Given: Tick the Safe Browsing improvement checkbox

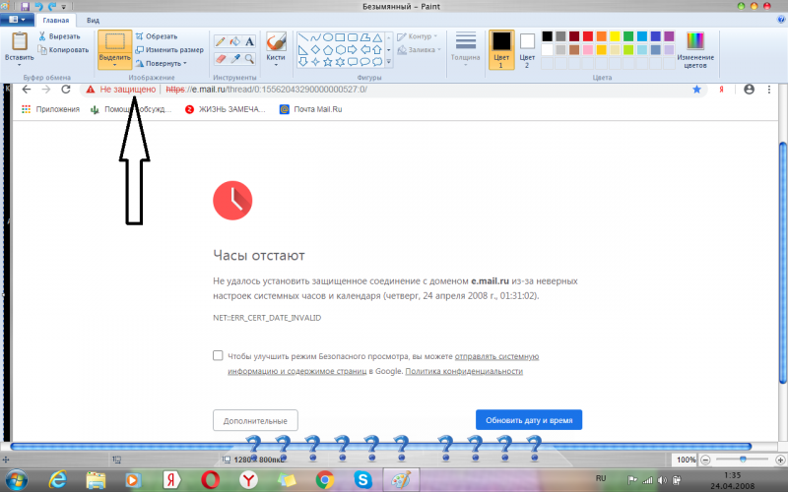Looking at the screenshot, I should point(217,356).
